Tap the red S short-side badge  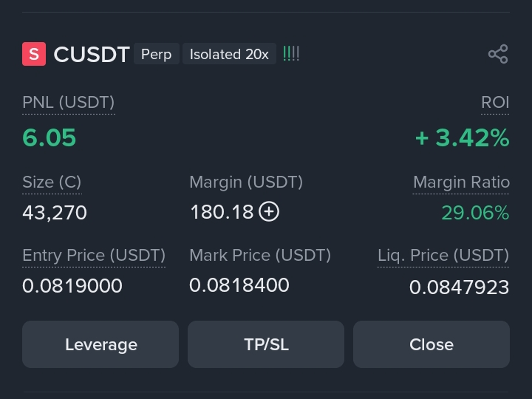point(34,54)
